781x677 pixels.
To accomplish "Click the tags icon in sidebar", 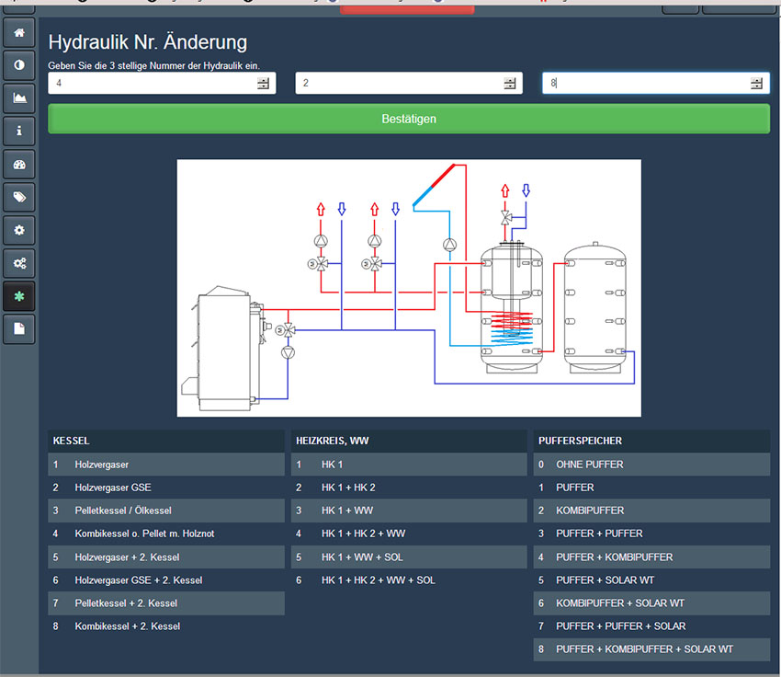I will point(19,197).
